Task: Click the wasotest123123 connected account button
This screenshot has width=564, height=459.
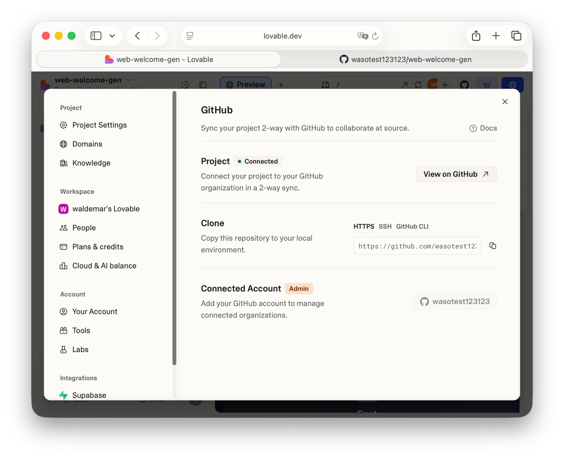Action: pyautogui.click(x=454, y=301)
